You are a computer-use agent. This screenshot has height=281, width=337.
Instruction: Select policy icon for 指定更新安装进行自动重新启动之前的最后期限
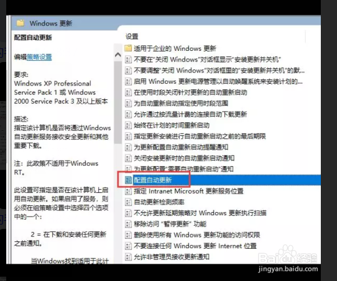click(x=128, y=136)
